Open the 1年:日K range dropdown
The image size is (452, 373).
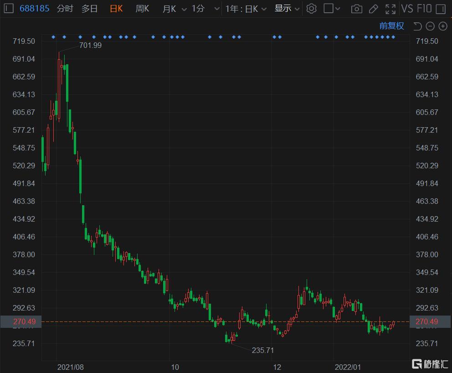(247, 9)
